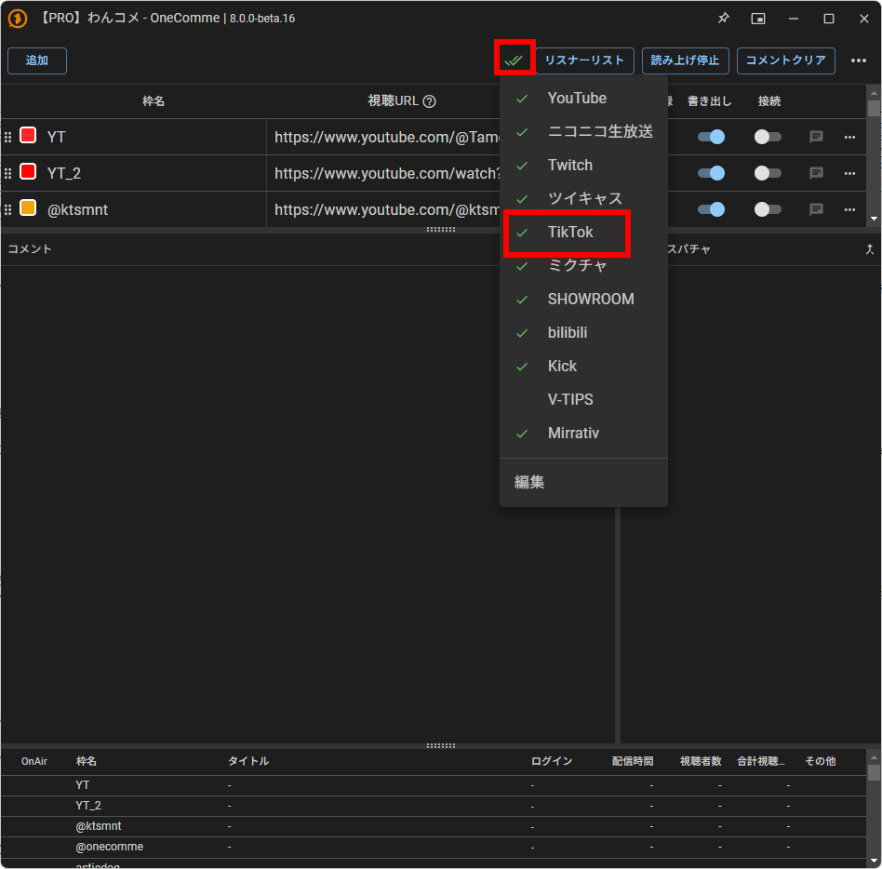882x869 pixels.
Task: Uncheck SHOWROOM in filter menu
Action: (x=584, y=300)
